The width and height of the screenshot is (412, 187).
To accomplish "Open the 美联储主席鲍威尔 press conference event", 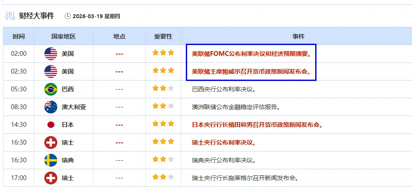I will (251, 71).
